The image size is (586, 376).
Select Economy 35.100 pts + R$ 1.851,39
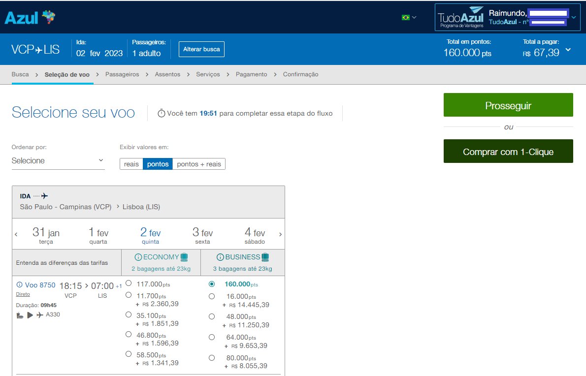(129, 315)
